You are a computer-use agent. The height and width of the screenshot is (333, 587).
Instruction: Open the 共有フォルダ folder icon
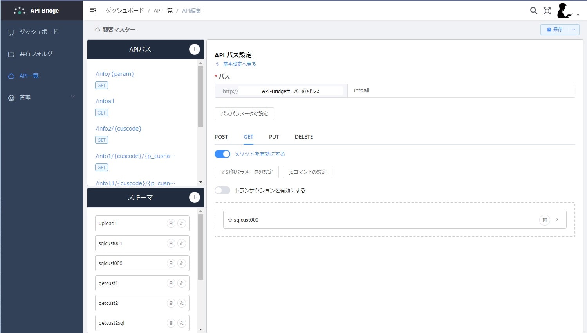tap(11, 54)
